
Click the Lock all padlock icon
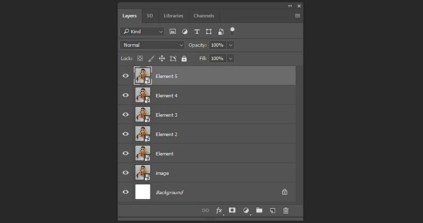point(184,58)
